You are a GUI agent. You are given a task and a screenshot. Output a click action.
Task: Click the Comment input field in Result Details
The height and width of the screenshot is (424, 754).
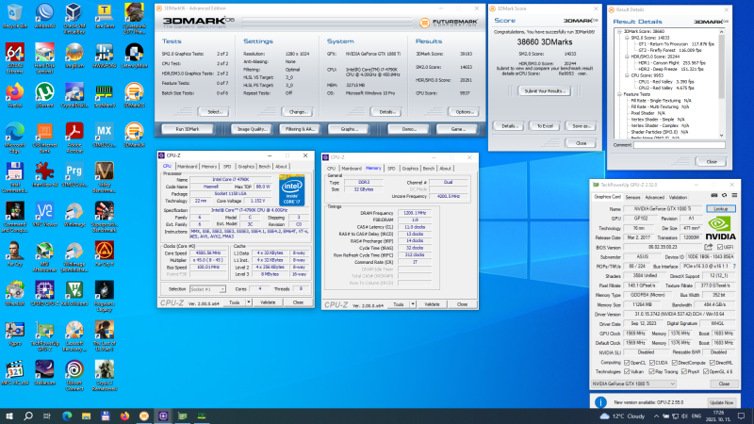tap(679, 145)
